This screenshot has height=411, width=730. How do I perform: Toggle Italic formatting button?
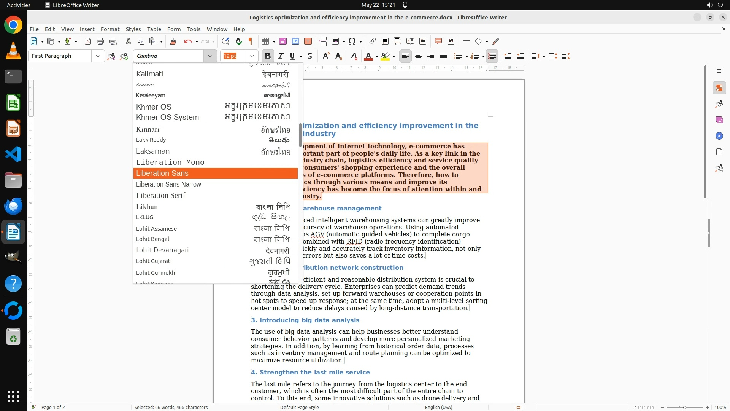[x=281, y=56]
